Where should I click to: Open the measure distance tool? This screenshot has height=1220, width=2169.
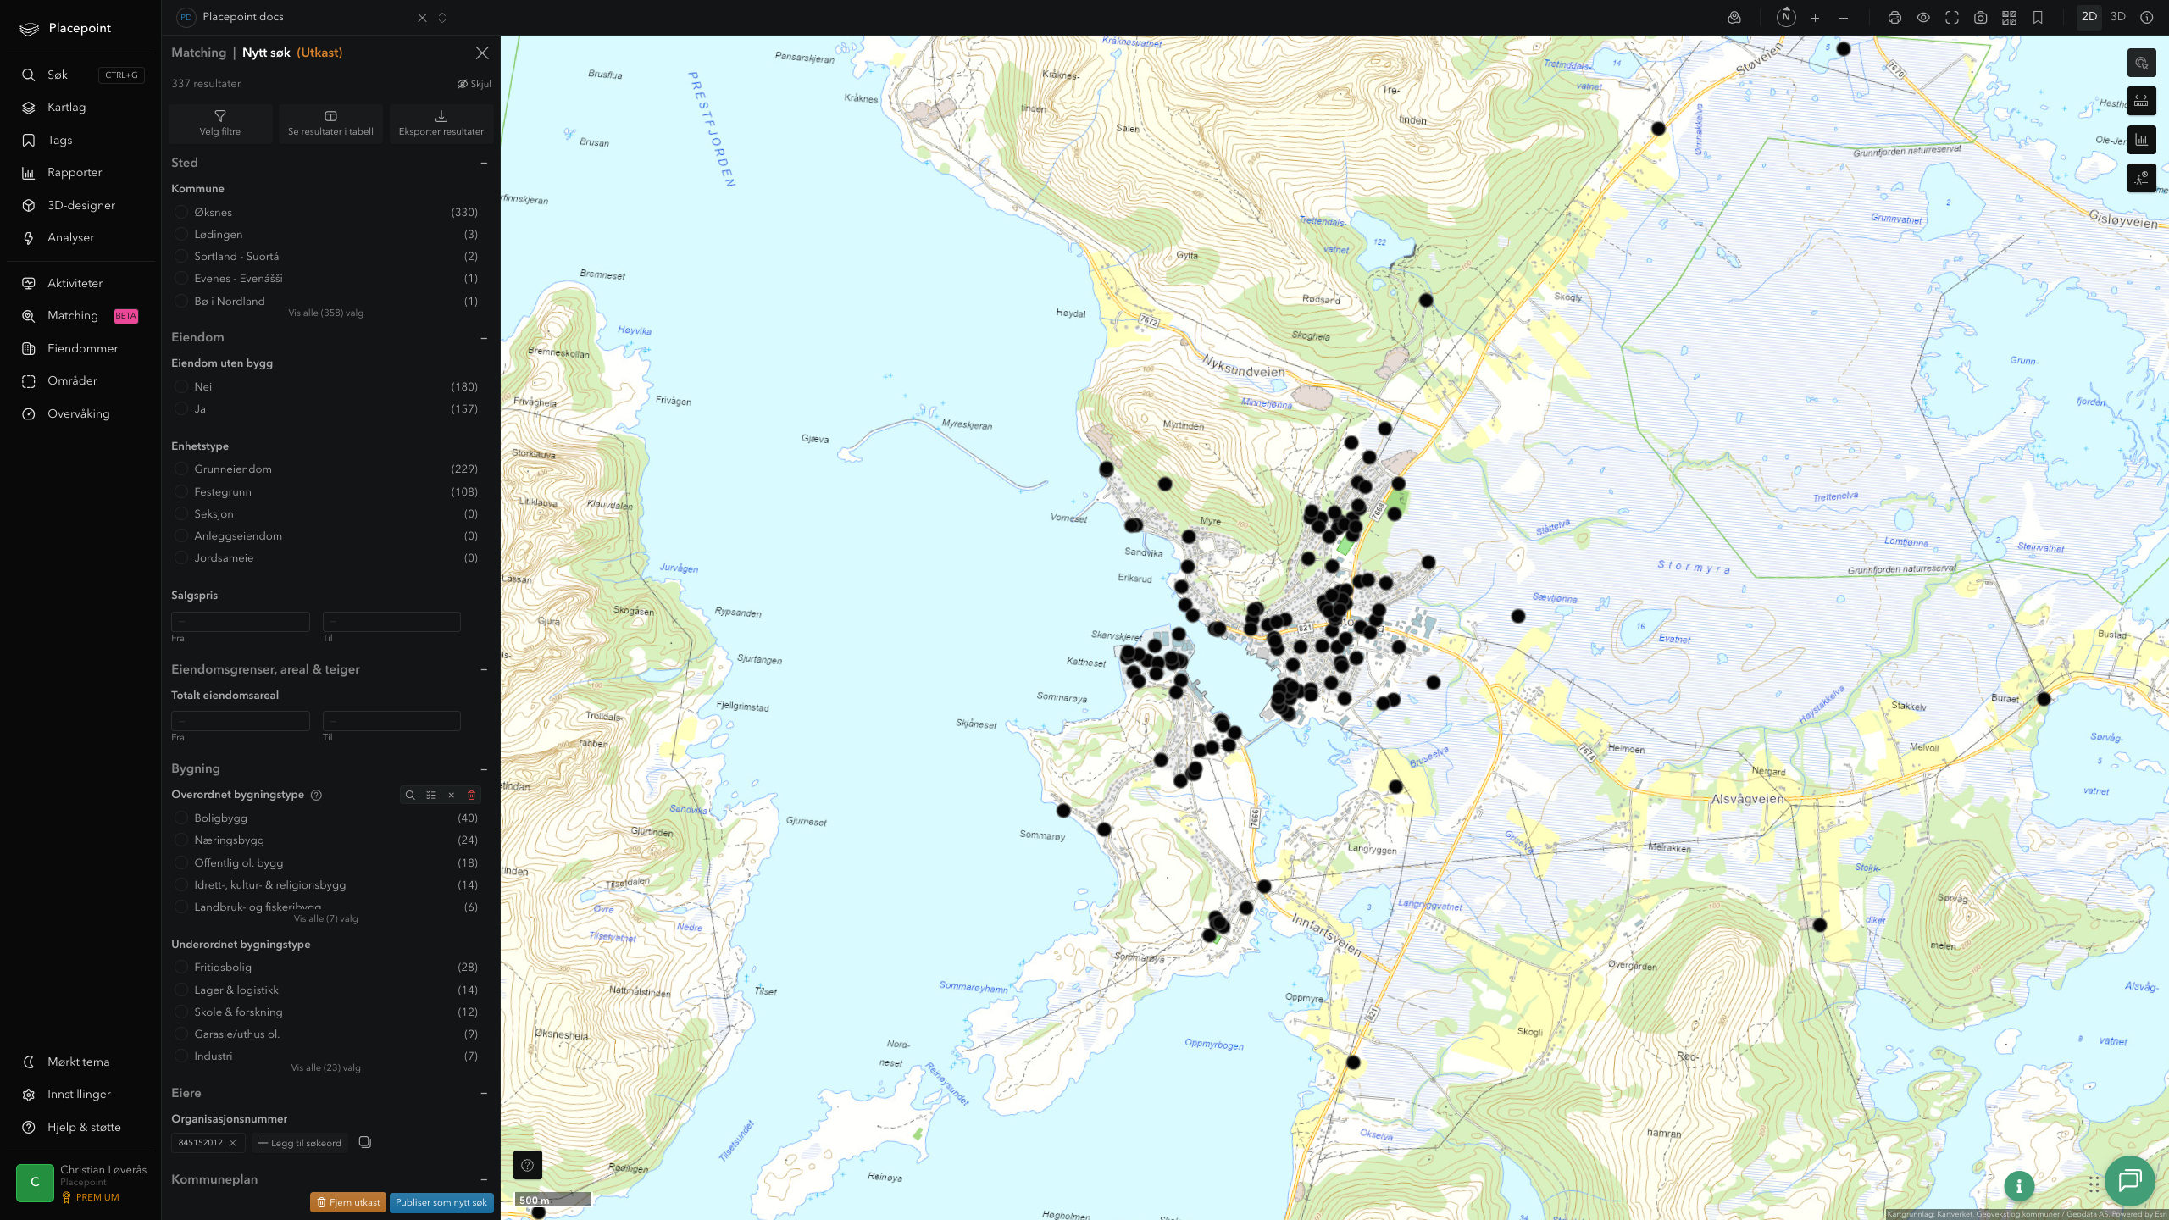point(2142,101)
